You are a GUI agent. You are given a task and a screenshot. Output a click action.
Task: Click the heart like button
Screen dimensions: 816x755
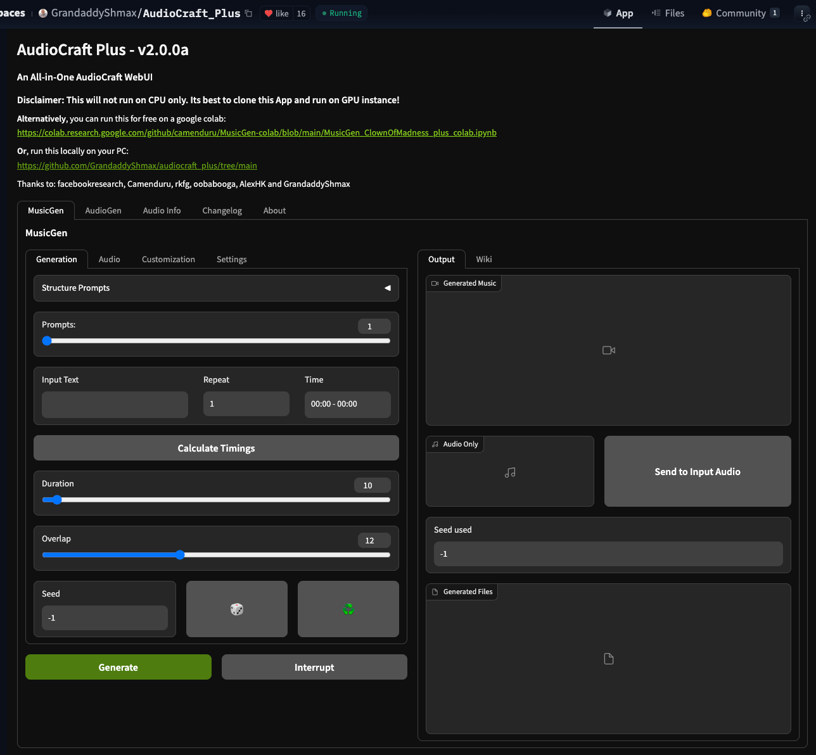pyautogui.click(x=277, y=13)
